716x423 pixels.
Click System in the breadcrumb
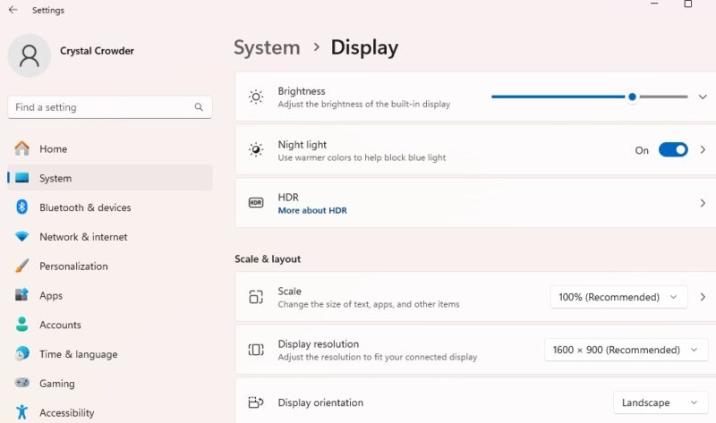[x=267, y=47]
